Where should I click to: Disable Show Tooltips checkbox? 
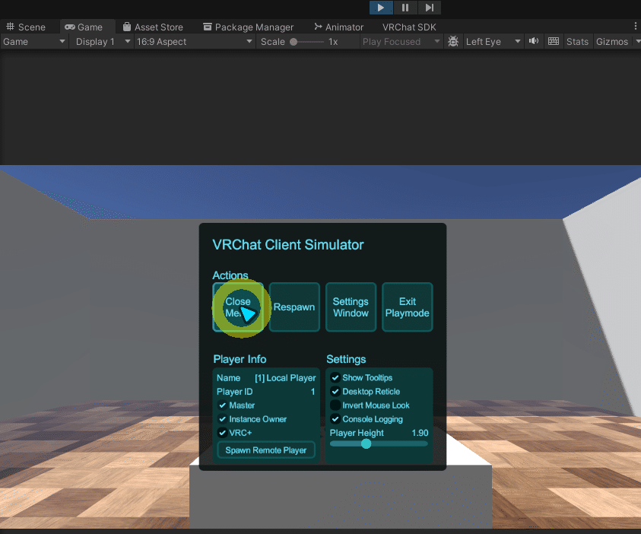[335, 378]
